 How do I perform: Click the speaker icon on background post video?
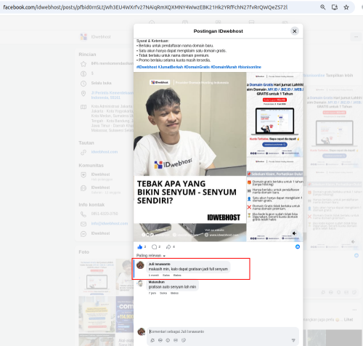pyautogui.click(x=353, y=241)
